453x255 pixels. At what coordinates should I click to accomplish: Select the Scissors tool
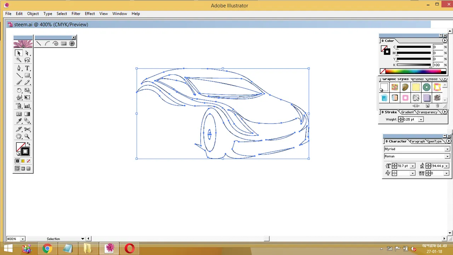27,129
